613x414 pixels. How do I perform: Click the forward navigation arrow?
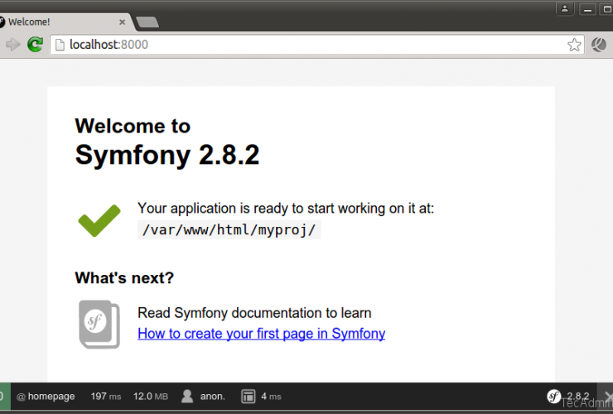(12, 45)
